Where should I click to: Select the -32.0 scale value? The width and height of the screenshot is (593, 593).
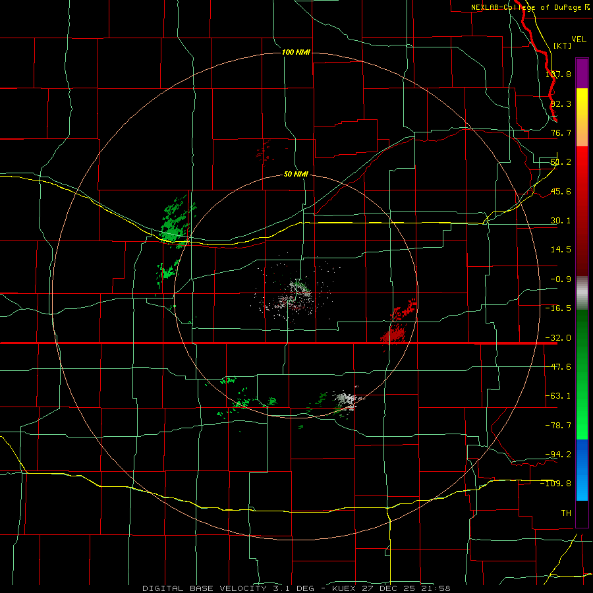[558, 338]
